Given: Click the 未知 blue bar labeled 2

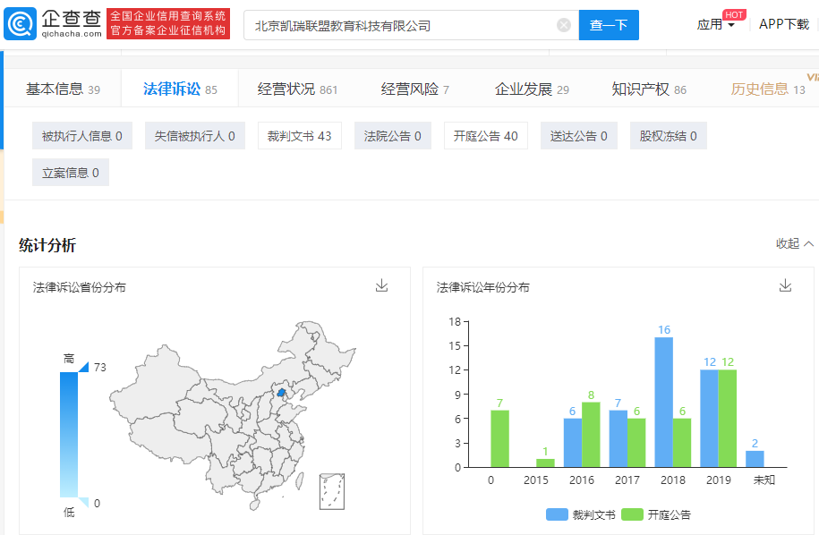Looking at the screenshot, I should pos(755,459).
